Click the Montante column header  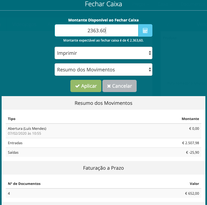click(190, 119)
